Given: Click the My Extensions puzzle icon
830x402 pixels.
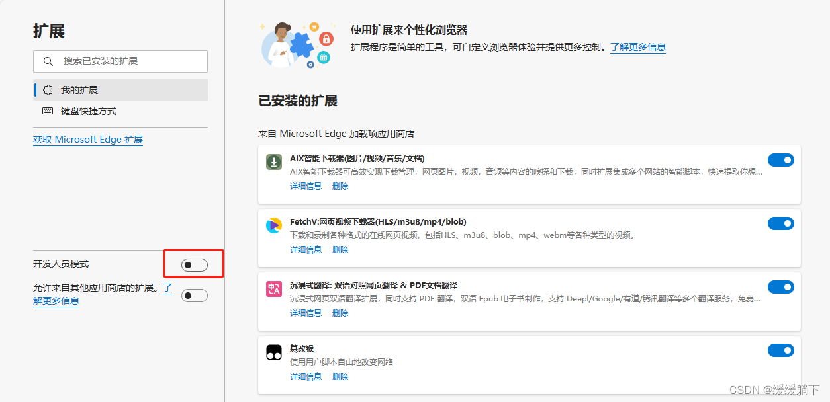Looking at the screenshot, I should (48, 90).
